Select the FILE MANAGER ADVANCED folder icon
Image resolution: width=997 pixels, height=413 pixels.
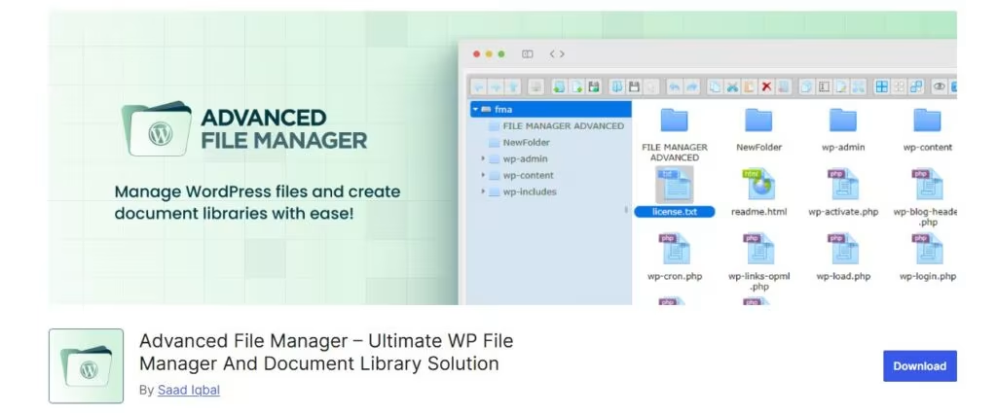[x=674, y=120]
